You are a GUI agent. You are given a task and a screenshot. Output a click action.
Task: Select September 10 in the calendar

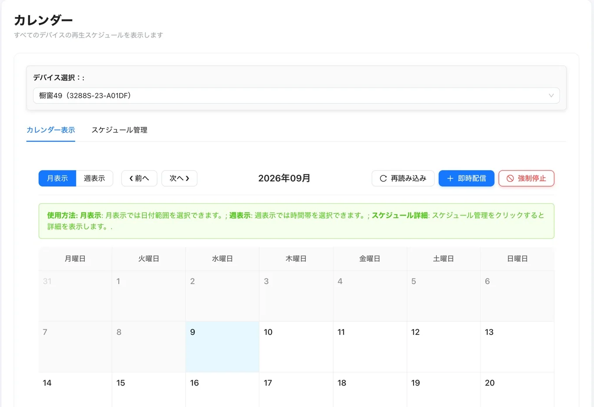pyautogui.click(x=296, y=347)
